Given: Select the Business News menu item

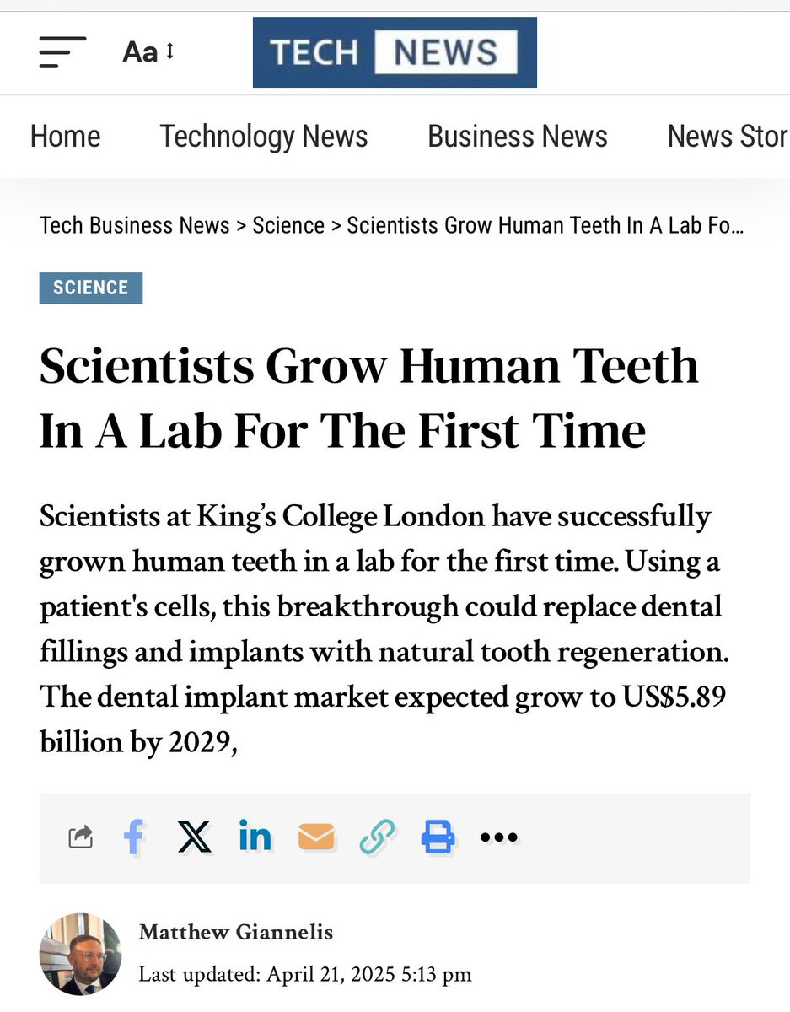Looking at the screenshot, I should coord(518,137).
